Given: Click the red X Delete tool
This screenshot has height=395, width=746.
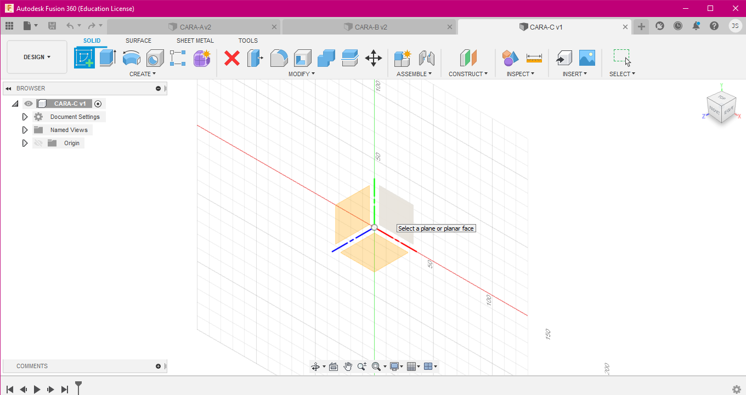Looking at the screenshot, I should 232,58.
